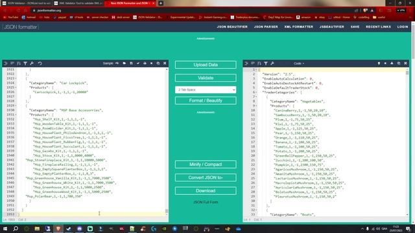Click validate checkmark icon in left editor
The image size is (415, 233).
point(138,63)
